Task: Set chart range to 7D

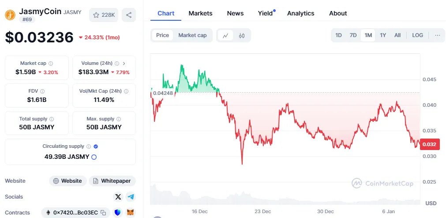Action: point(353,35)
